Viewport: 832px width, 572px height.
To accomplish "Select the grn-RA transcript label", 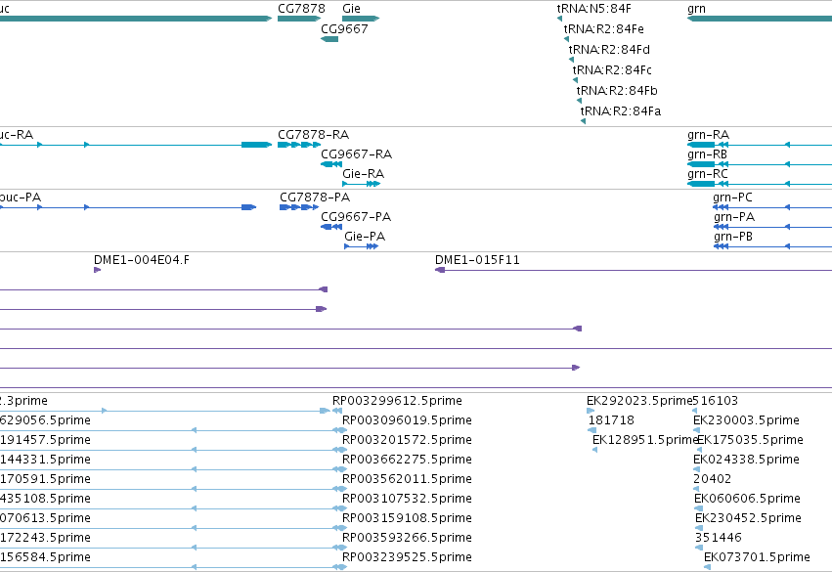I will tap(708, 135).
